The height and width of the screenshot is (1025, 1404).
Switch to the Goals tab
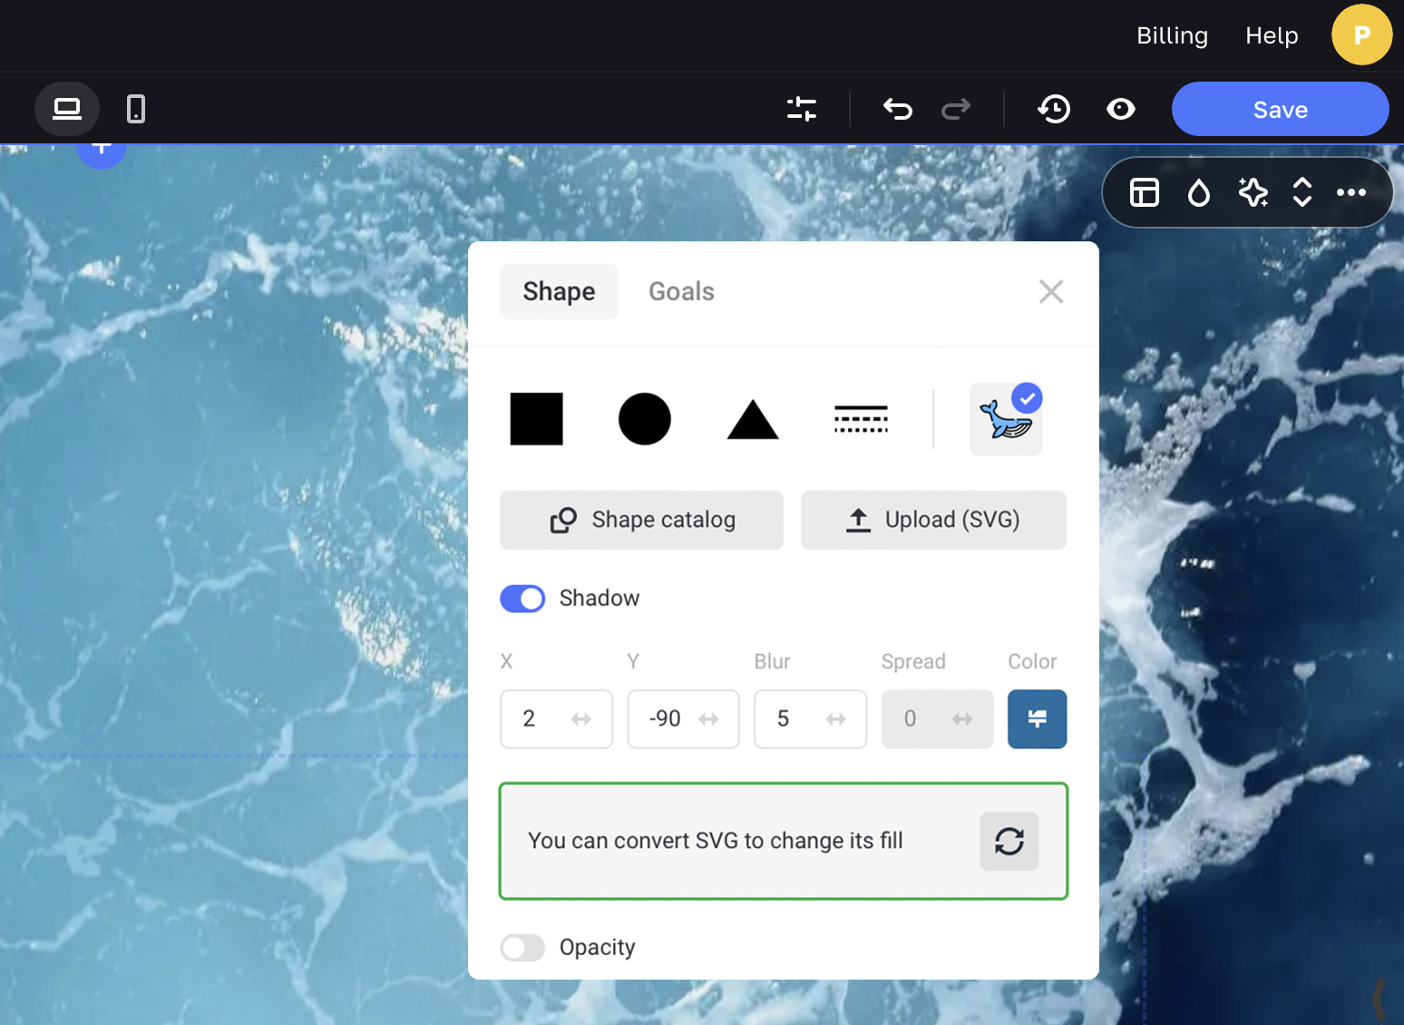point(681,292)
